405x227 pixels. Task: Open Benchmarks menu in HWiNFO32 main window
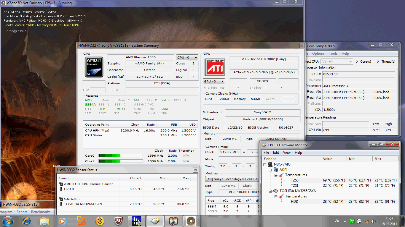[x=41, y=212]
